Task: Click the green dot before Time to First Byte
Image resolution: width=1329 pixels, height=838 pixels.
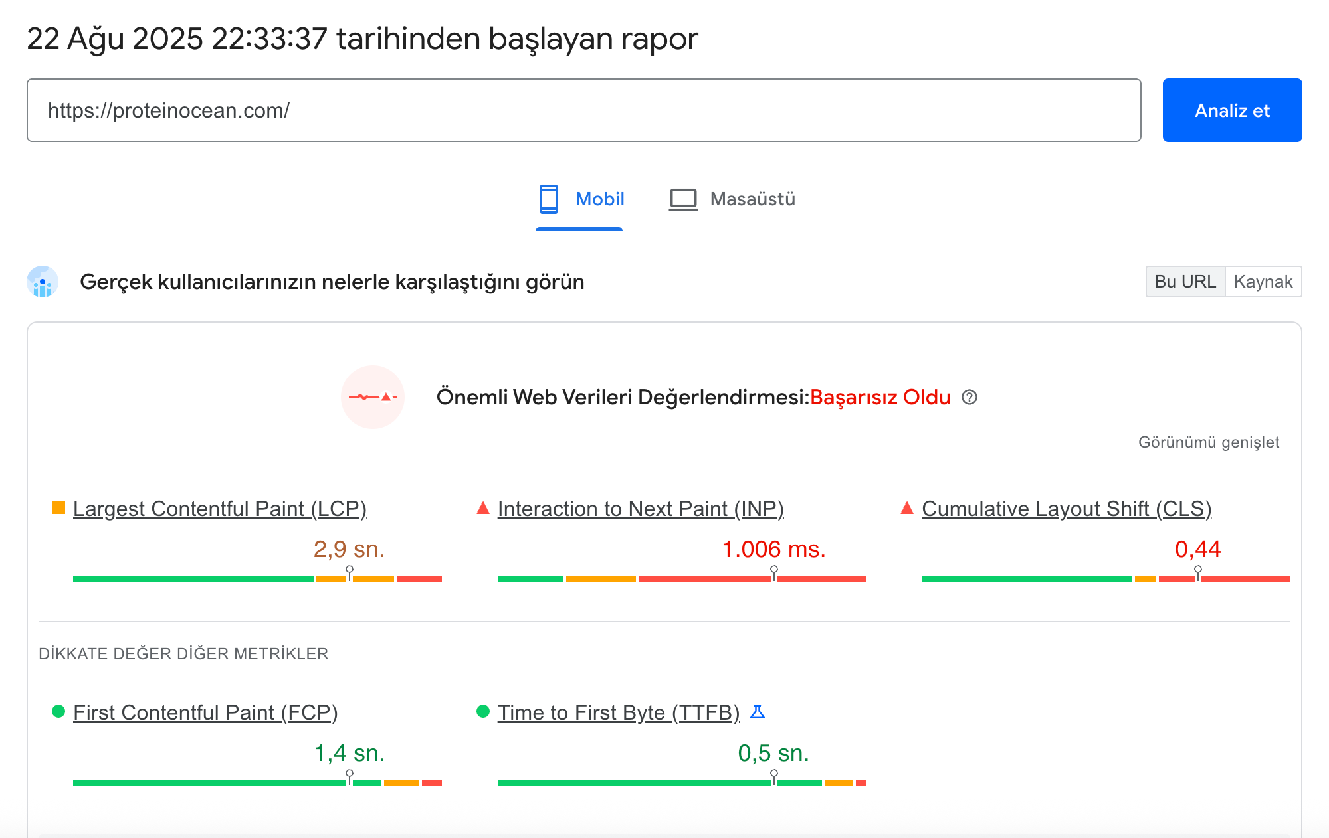Action: pyautogui.click(x=483, y=711)
